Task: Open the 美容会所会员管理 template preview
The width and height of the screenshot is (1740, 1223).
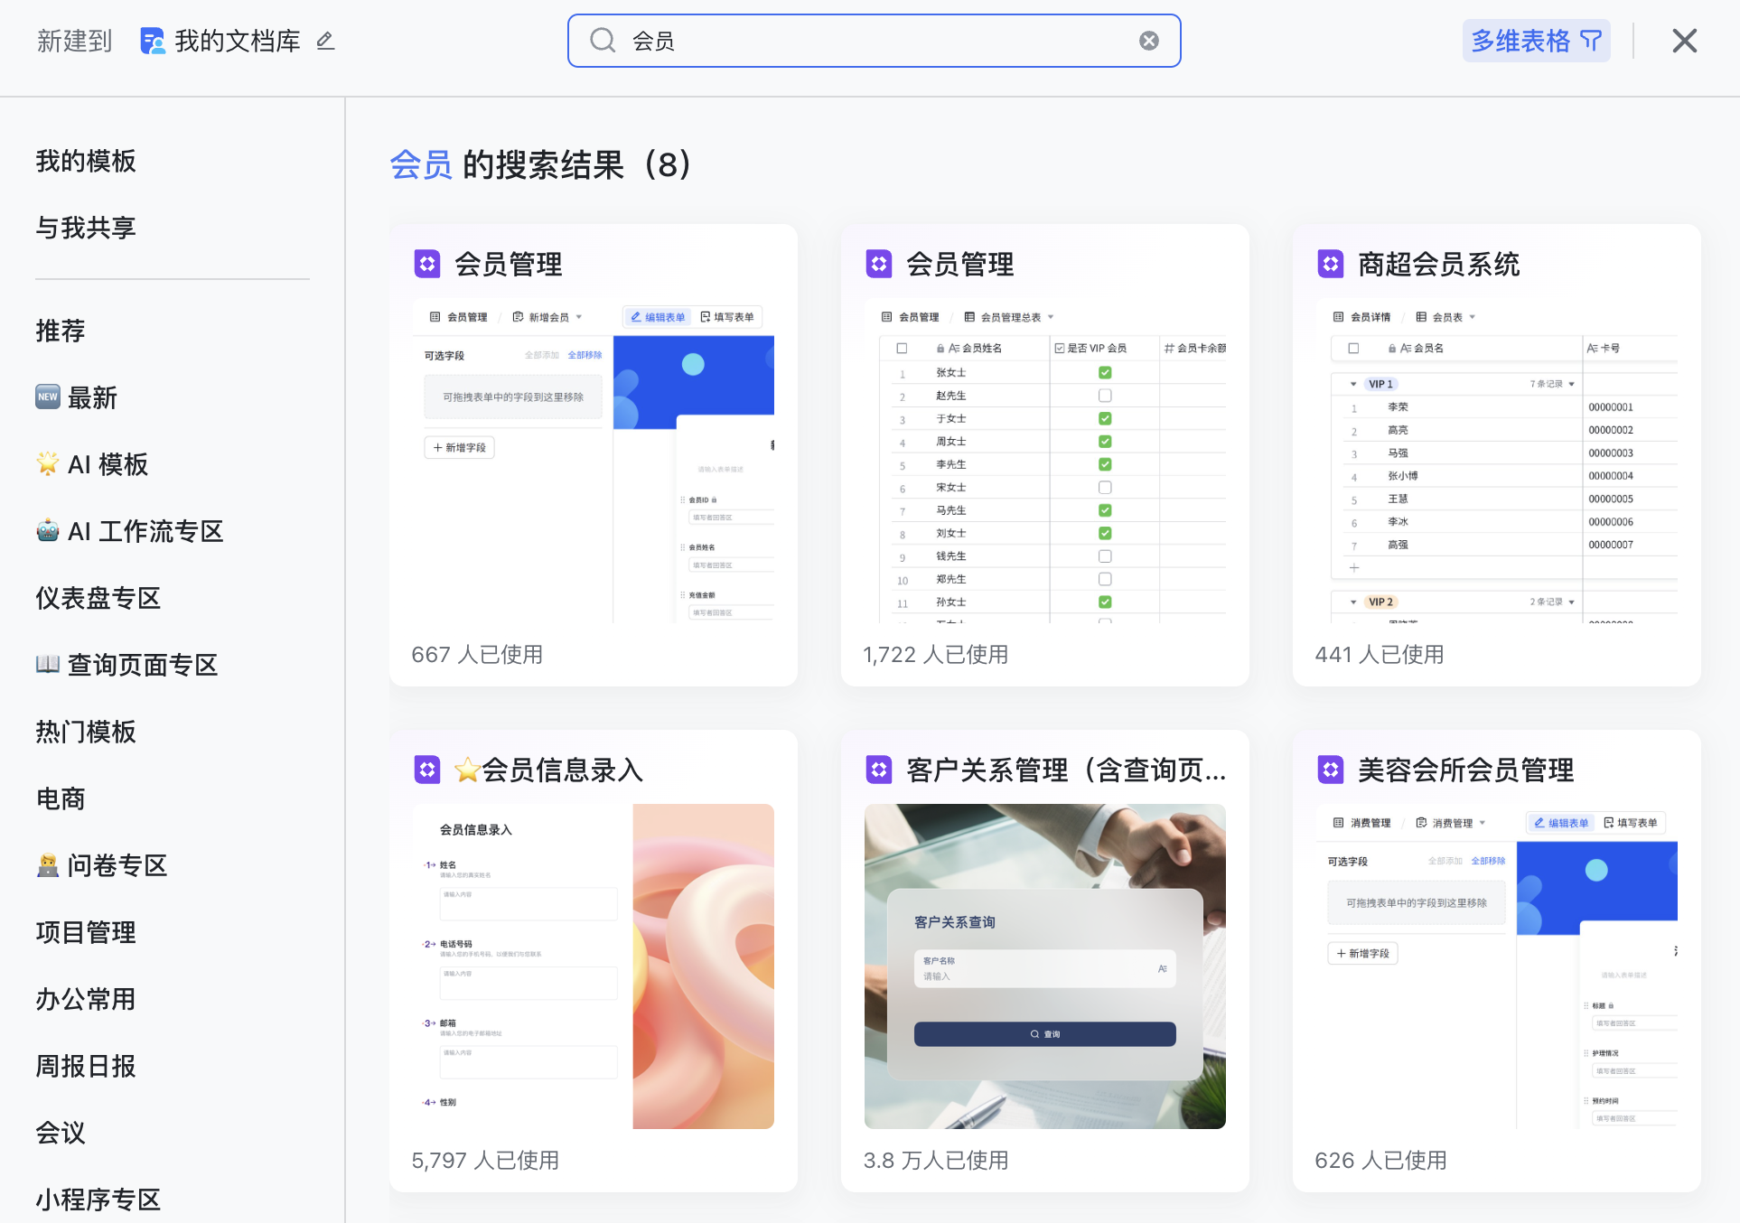Action: (x=1497, y=966)
